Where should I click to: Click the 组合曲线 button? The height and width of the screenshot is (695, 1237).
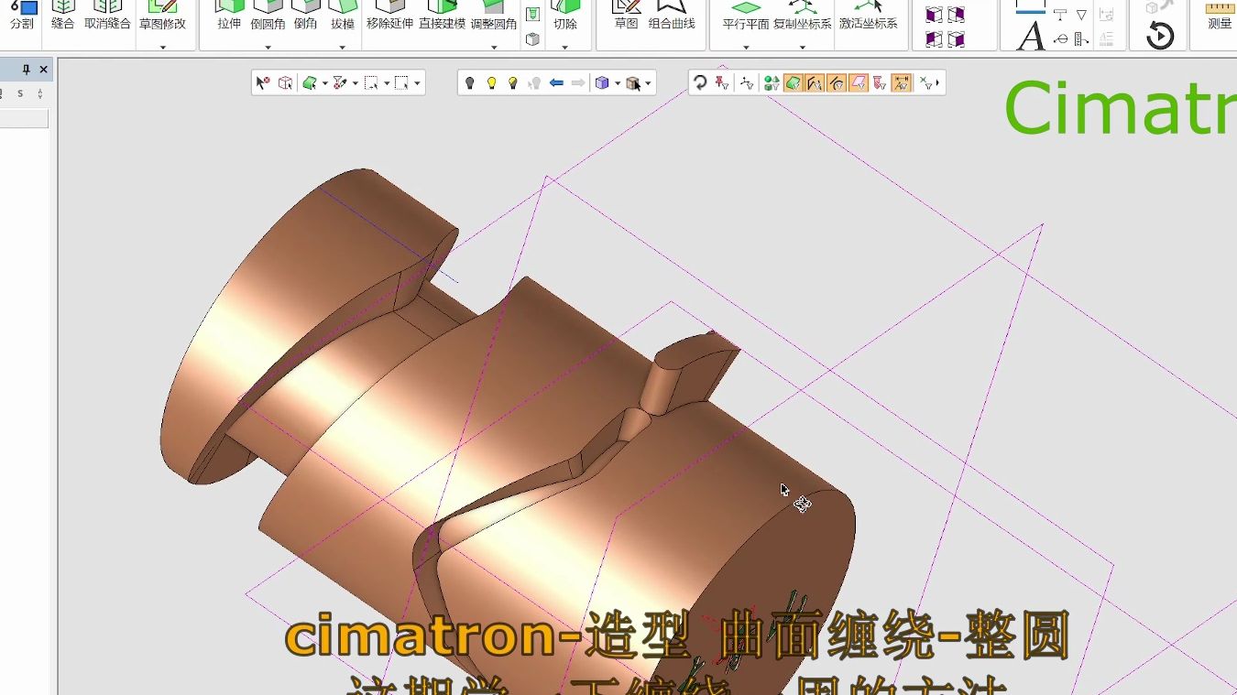(x=672, y=16)
